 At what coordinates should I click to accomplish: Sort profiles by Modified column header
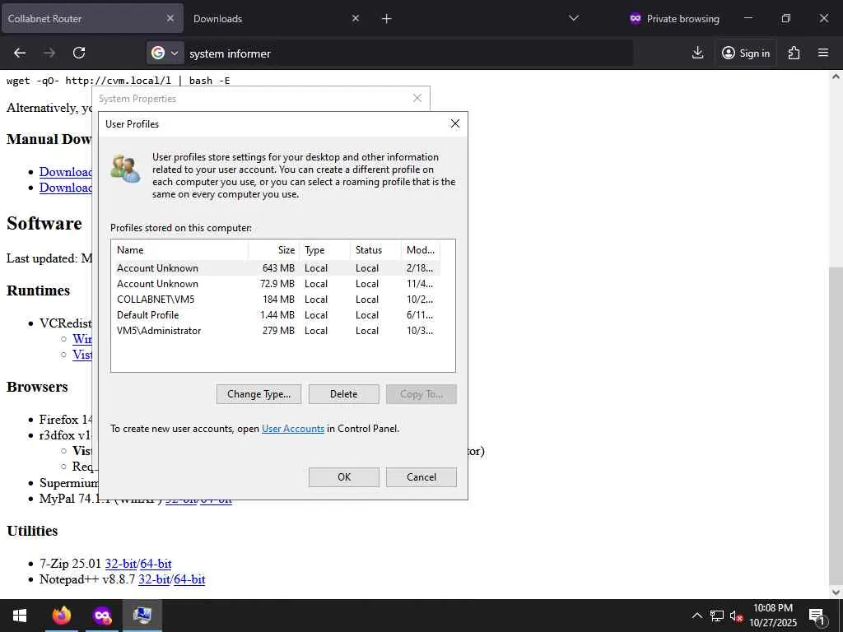(421, 250)
